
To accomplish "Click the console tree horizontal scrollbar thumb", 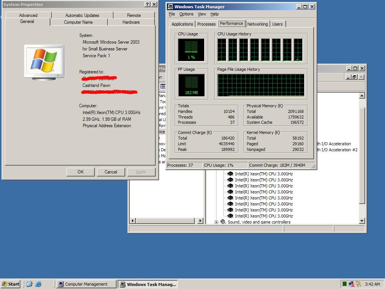I will pyautogui.click(x=165, y=221).
